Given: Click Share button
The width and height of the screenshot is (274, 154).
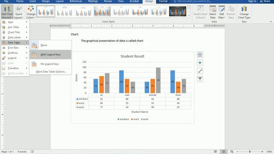Looking at the screenshot, I should 265,1.
